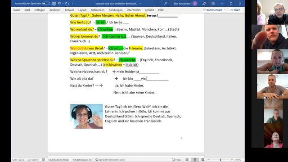Click the word count in status bar
The image size is (288, 162).
click(33, 160)
